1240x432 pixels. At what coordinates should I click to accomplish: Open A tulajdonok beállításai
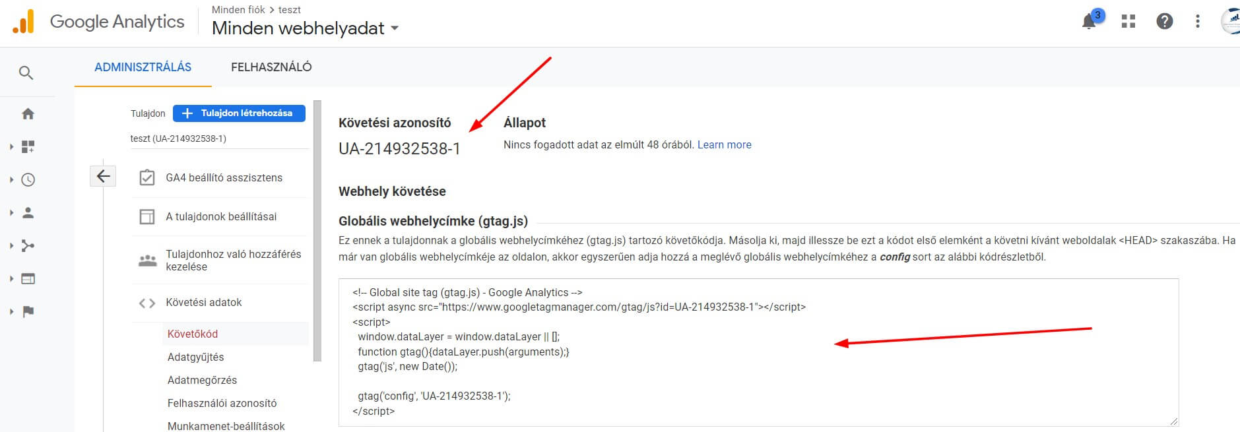click(221, 216)
